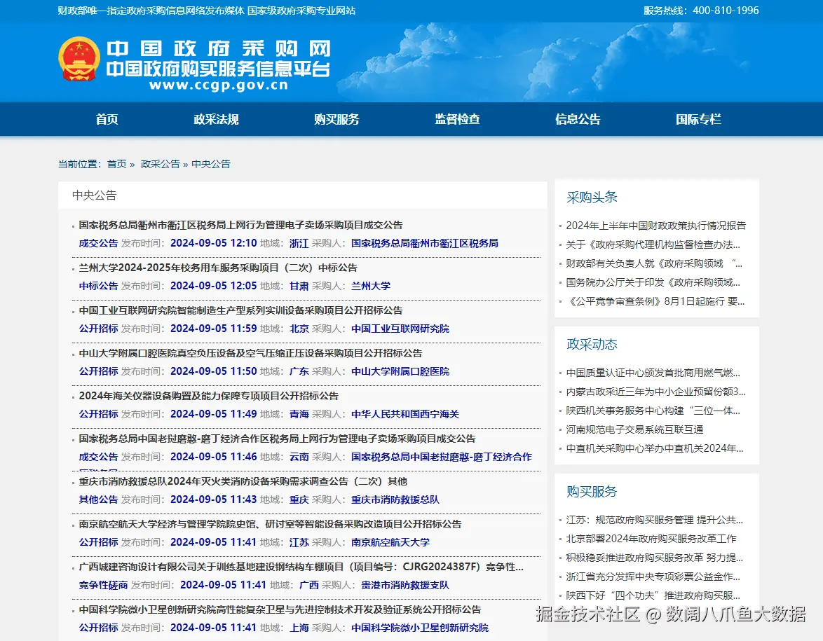Go to 监督检查 in navigation bar
823x641 pixels.
click(457, 119)
